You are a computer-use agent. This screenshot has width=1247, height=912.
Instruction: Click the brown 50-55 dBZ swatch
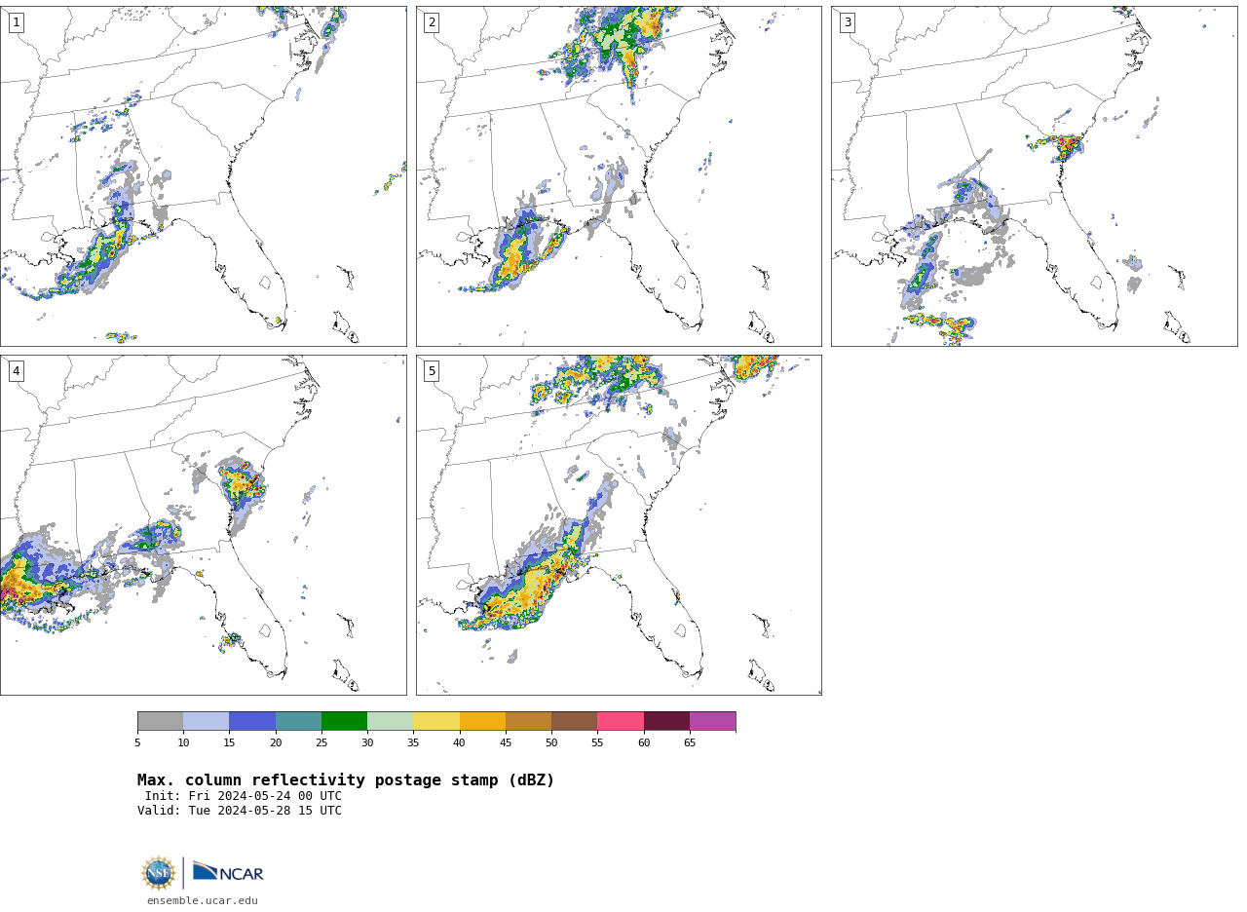pyautogui.click(x=574, y=721)
